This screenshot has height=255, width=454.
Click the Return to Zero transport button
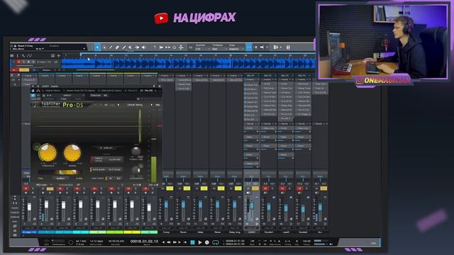pyautogui.click(x=185, y=242)
